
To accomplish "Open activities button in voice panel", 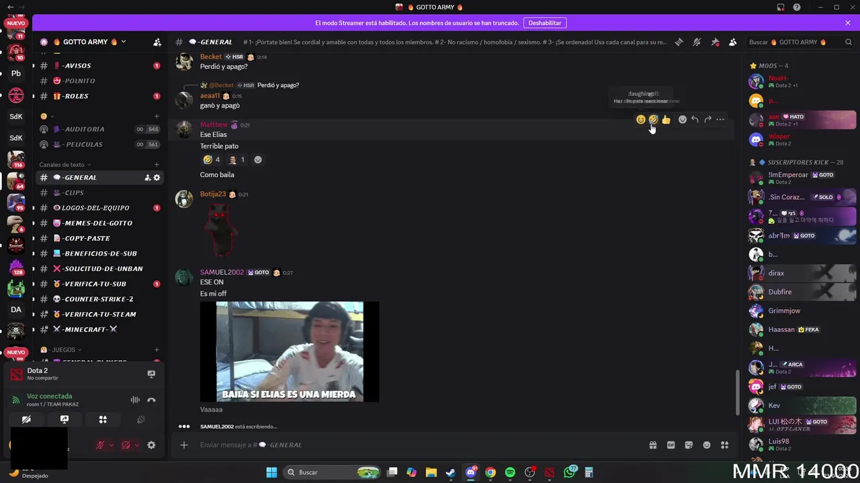I will 103,419.
